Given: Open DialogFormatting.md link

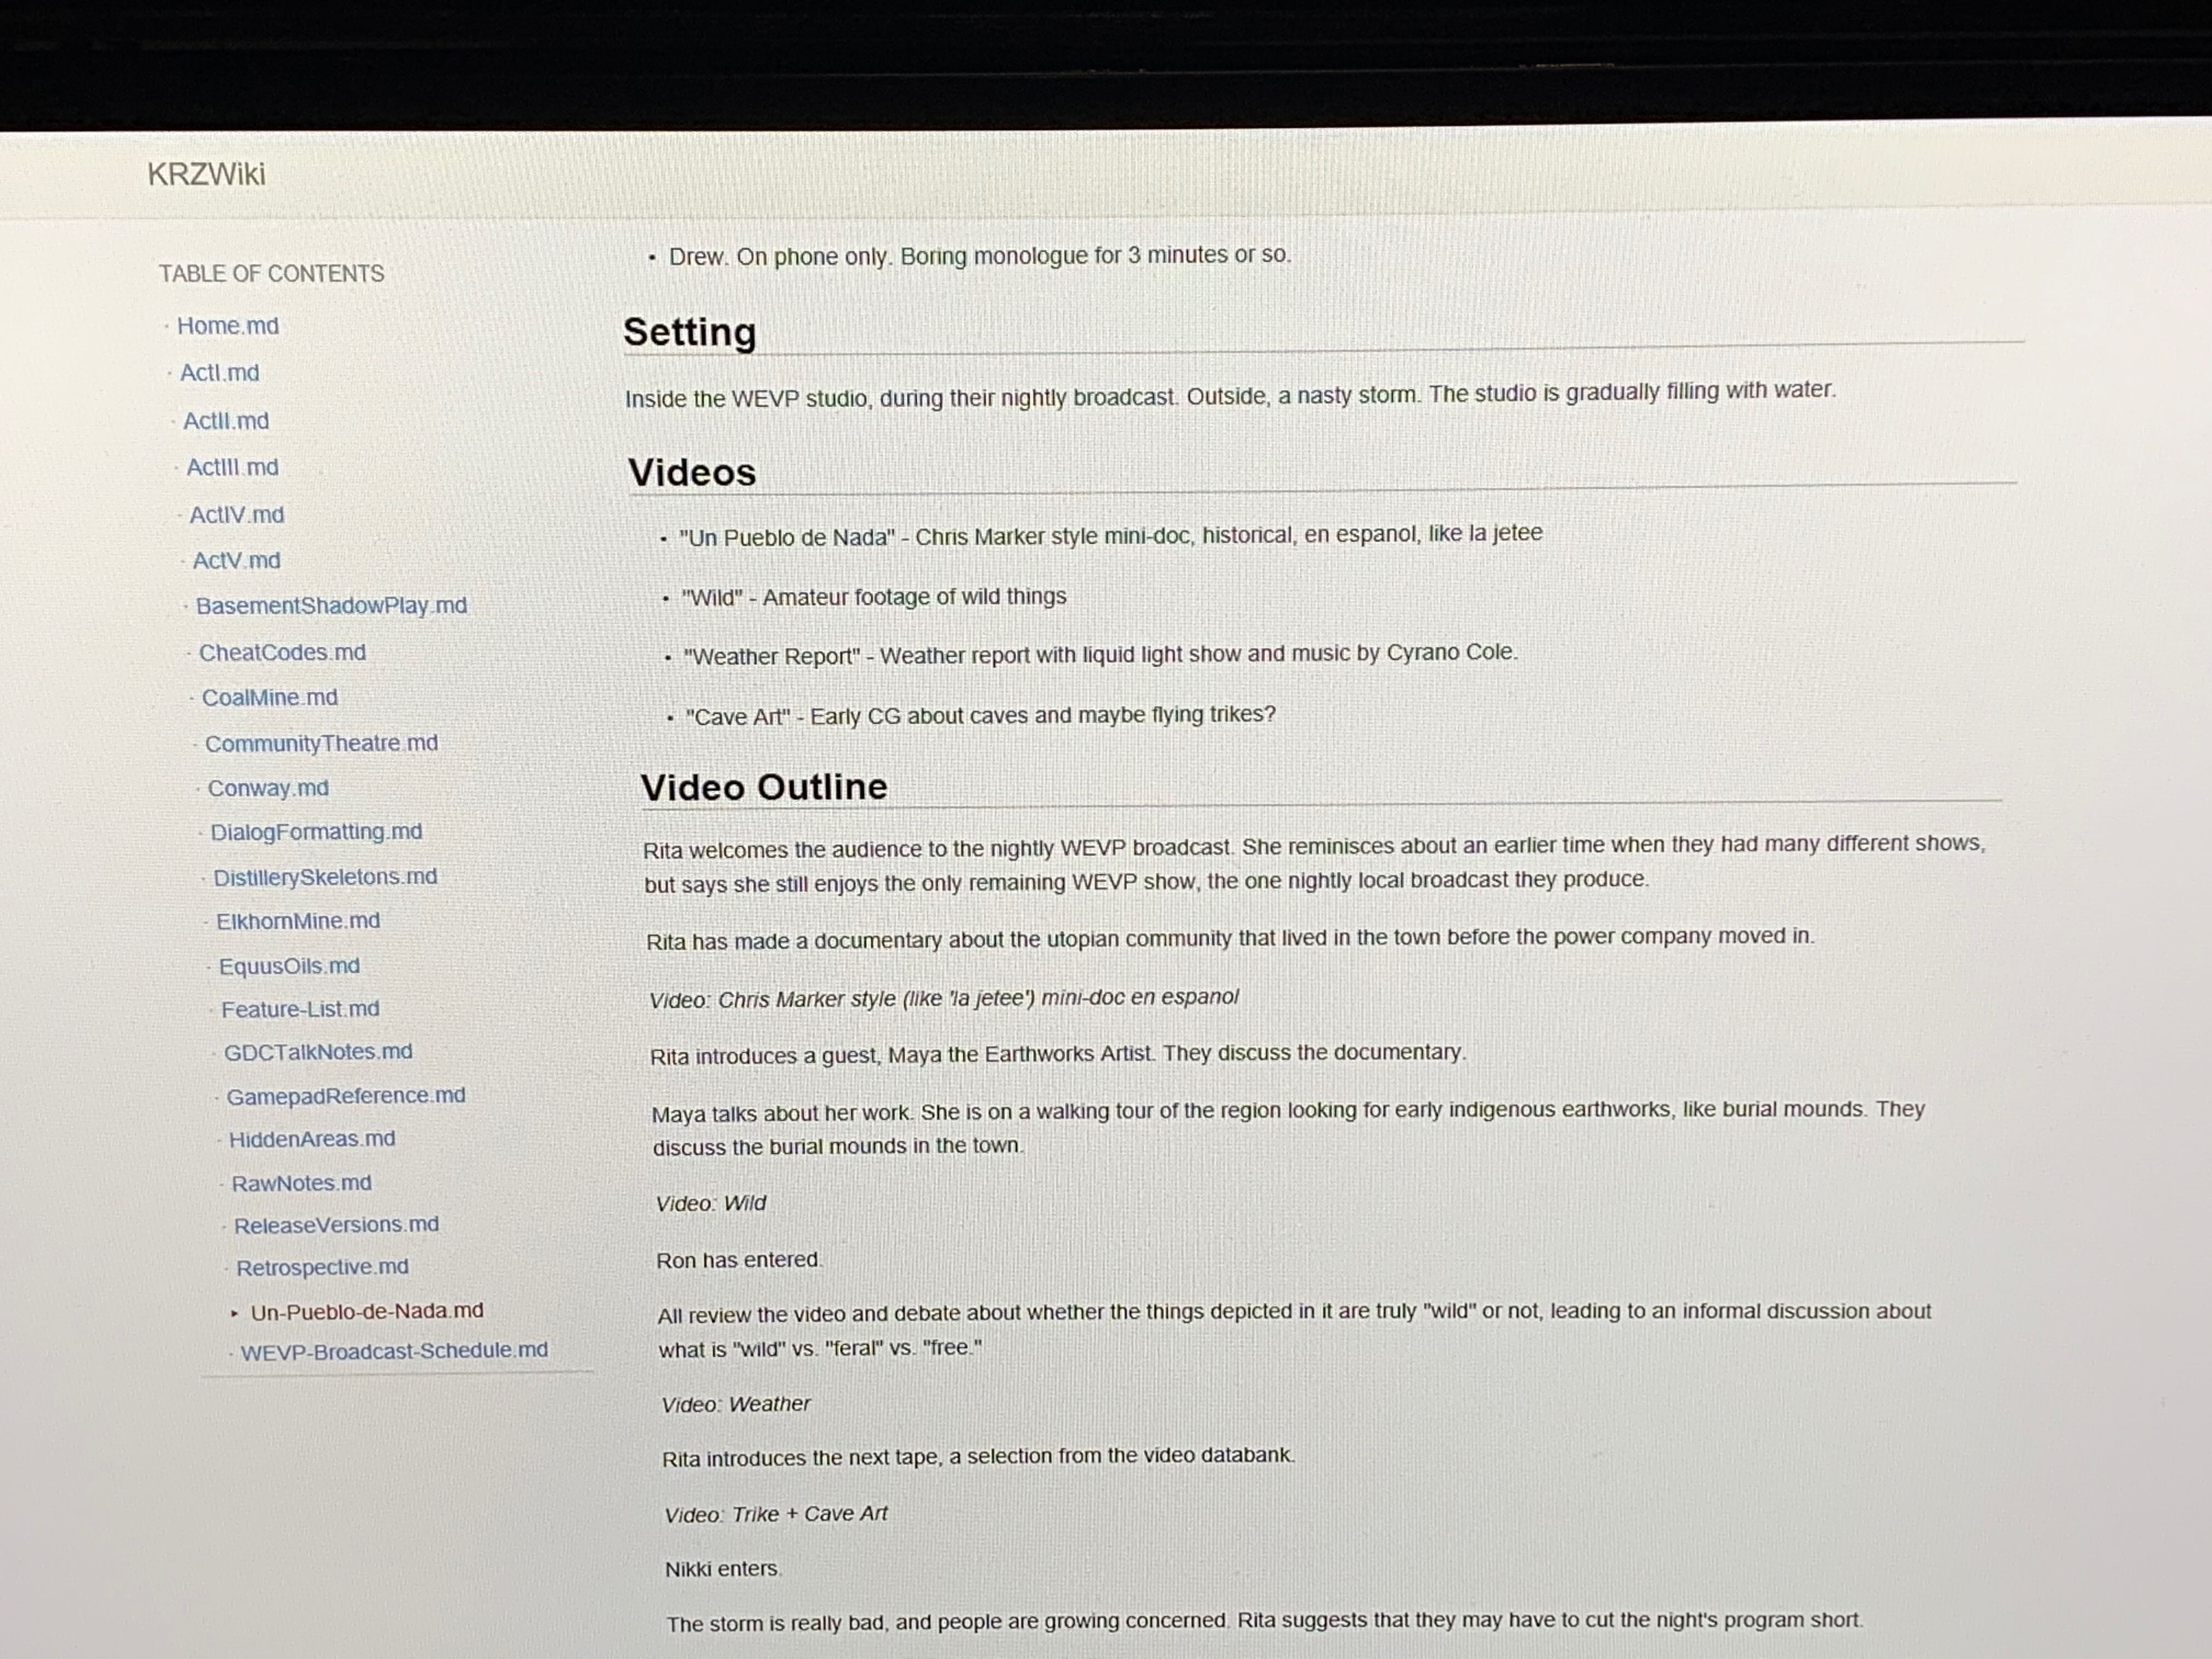Looking at the screenshot, I should pos(316,832).
